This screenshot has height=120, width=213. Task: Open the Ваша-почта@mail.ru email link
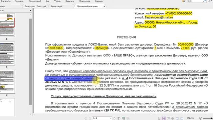tap(159, 17)
